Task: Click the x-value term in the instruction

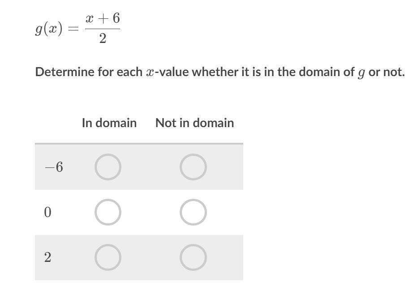Action: [x=167, y=72]
